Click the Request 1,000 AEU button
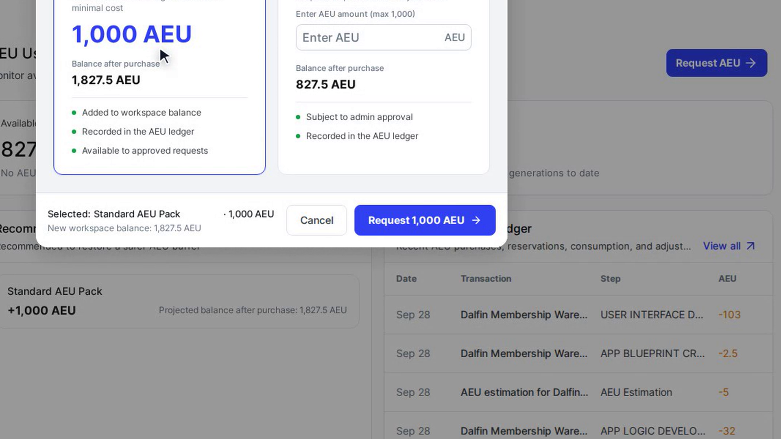This screenshot has height=439, width=781. (425, 220)
